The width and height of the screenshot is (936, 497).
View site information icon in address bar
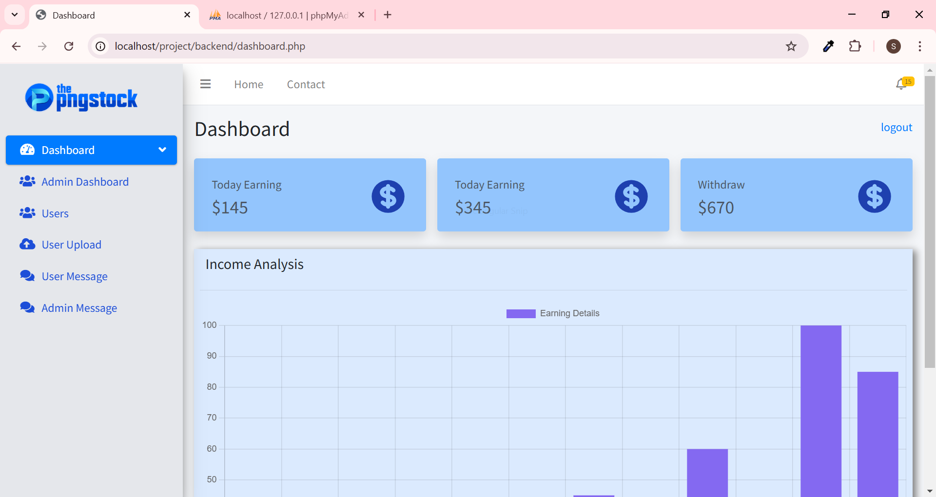[100, 46]
